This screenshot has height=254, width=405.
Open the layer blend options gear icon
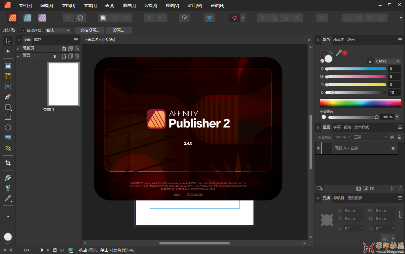click(392, 137)
